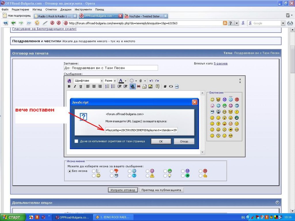Click the старт button on taskbar
This screenshot has height=221, width=295.
coord(13,217)
